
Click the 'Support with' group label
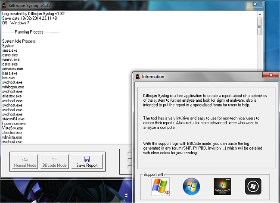pyautogui.click(x=154, y=175)
